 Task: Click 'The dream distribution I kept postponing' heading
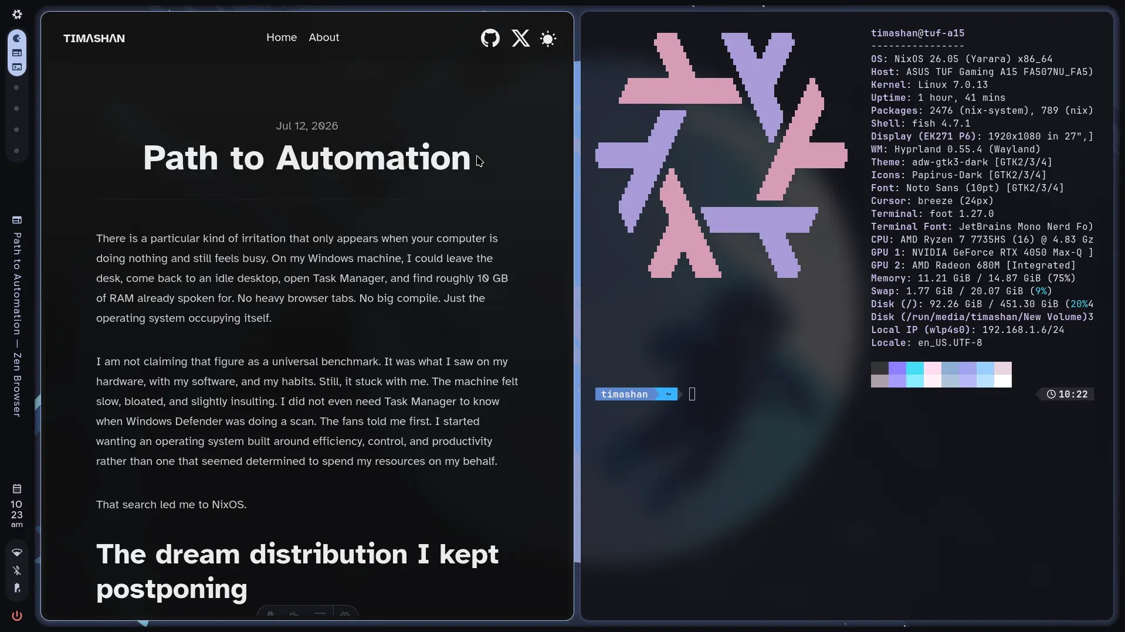[297, 571]
